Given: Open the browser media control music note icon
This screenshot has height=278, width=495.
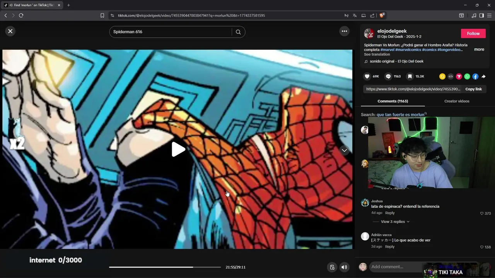Looking at the screenshot, I should (x=474, y=15).
